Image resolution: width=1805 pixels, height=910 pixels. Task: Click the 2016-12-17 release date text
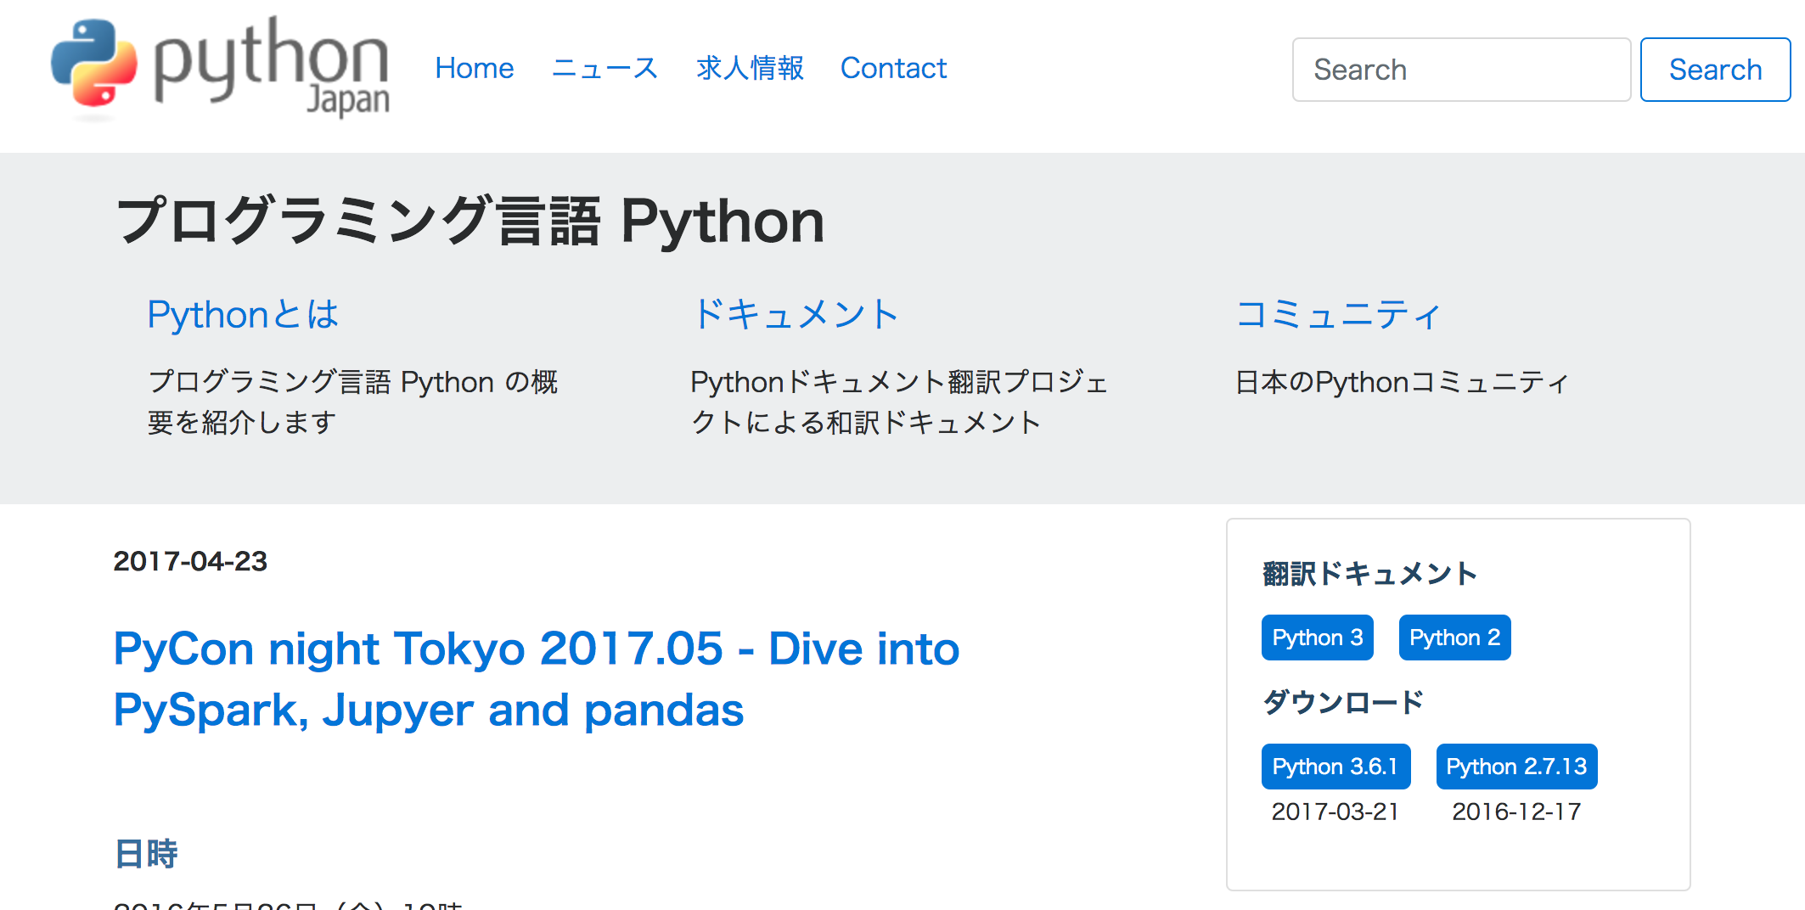[x=1516, y=812]
